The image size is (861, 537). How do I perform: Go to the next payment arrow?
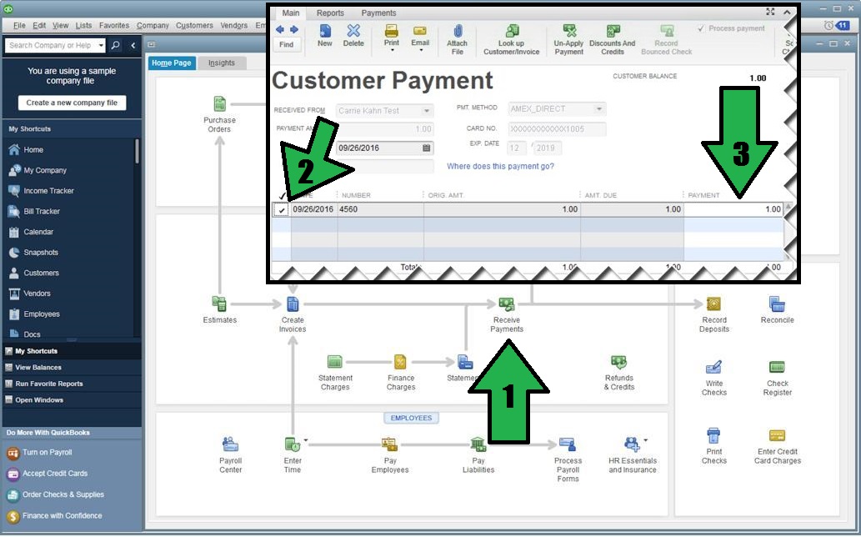coord(294,29)
